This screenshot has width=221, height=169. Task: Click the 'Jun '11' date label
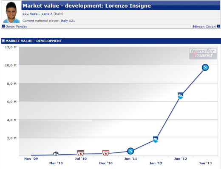(x=130, y=159)
